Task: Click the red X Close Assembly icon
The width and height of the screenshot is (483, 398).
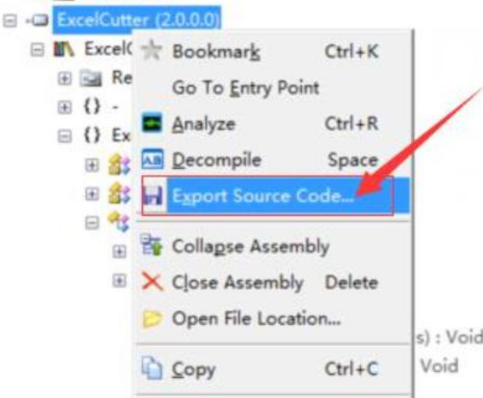Action: click(152, 281)
